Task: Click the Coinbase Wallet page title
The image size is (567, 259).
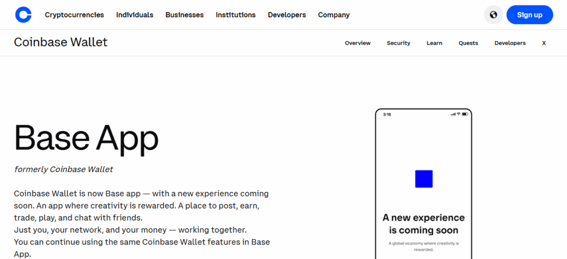Action: (61, 43)
